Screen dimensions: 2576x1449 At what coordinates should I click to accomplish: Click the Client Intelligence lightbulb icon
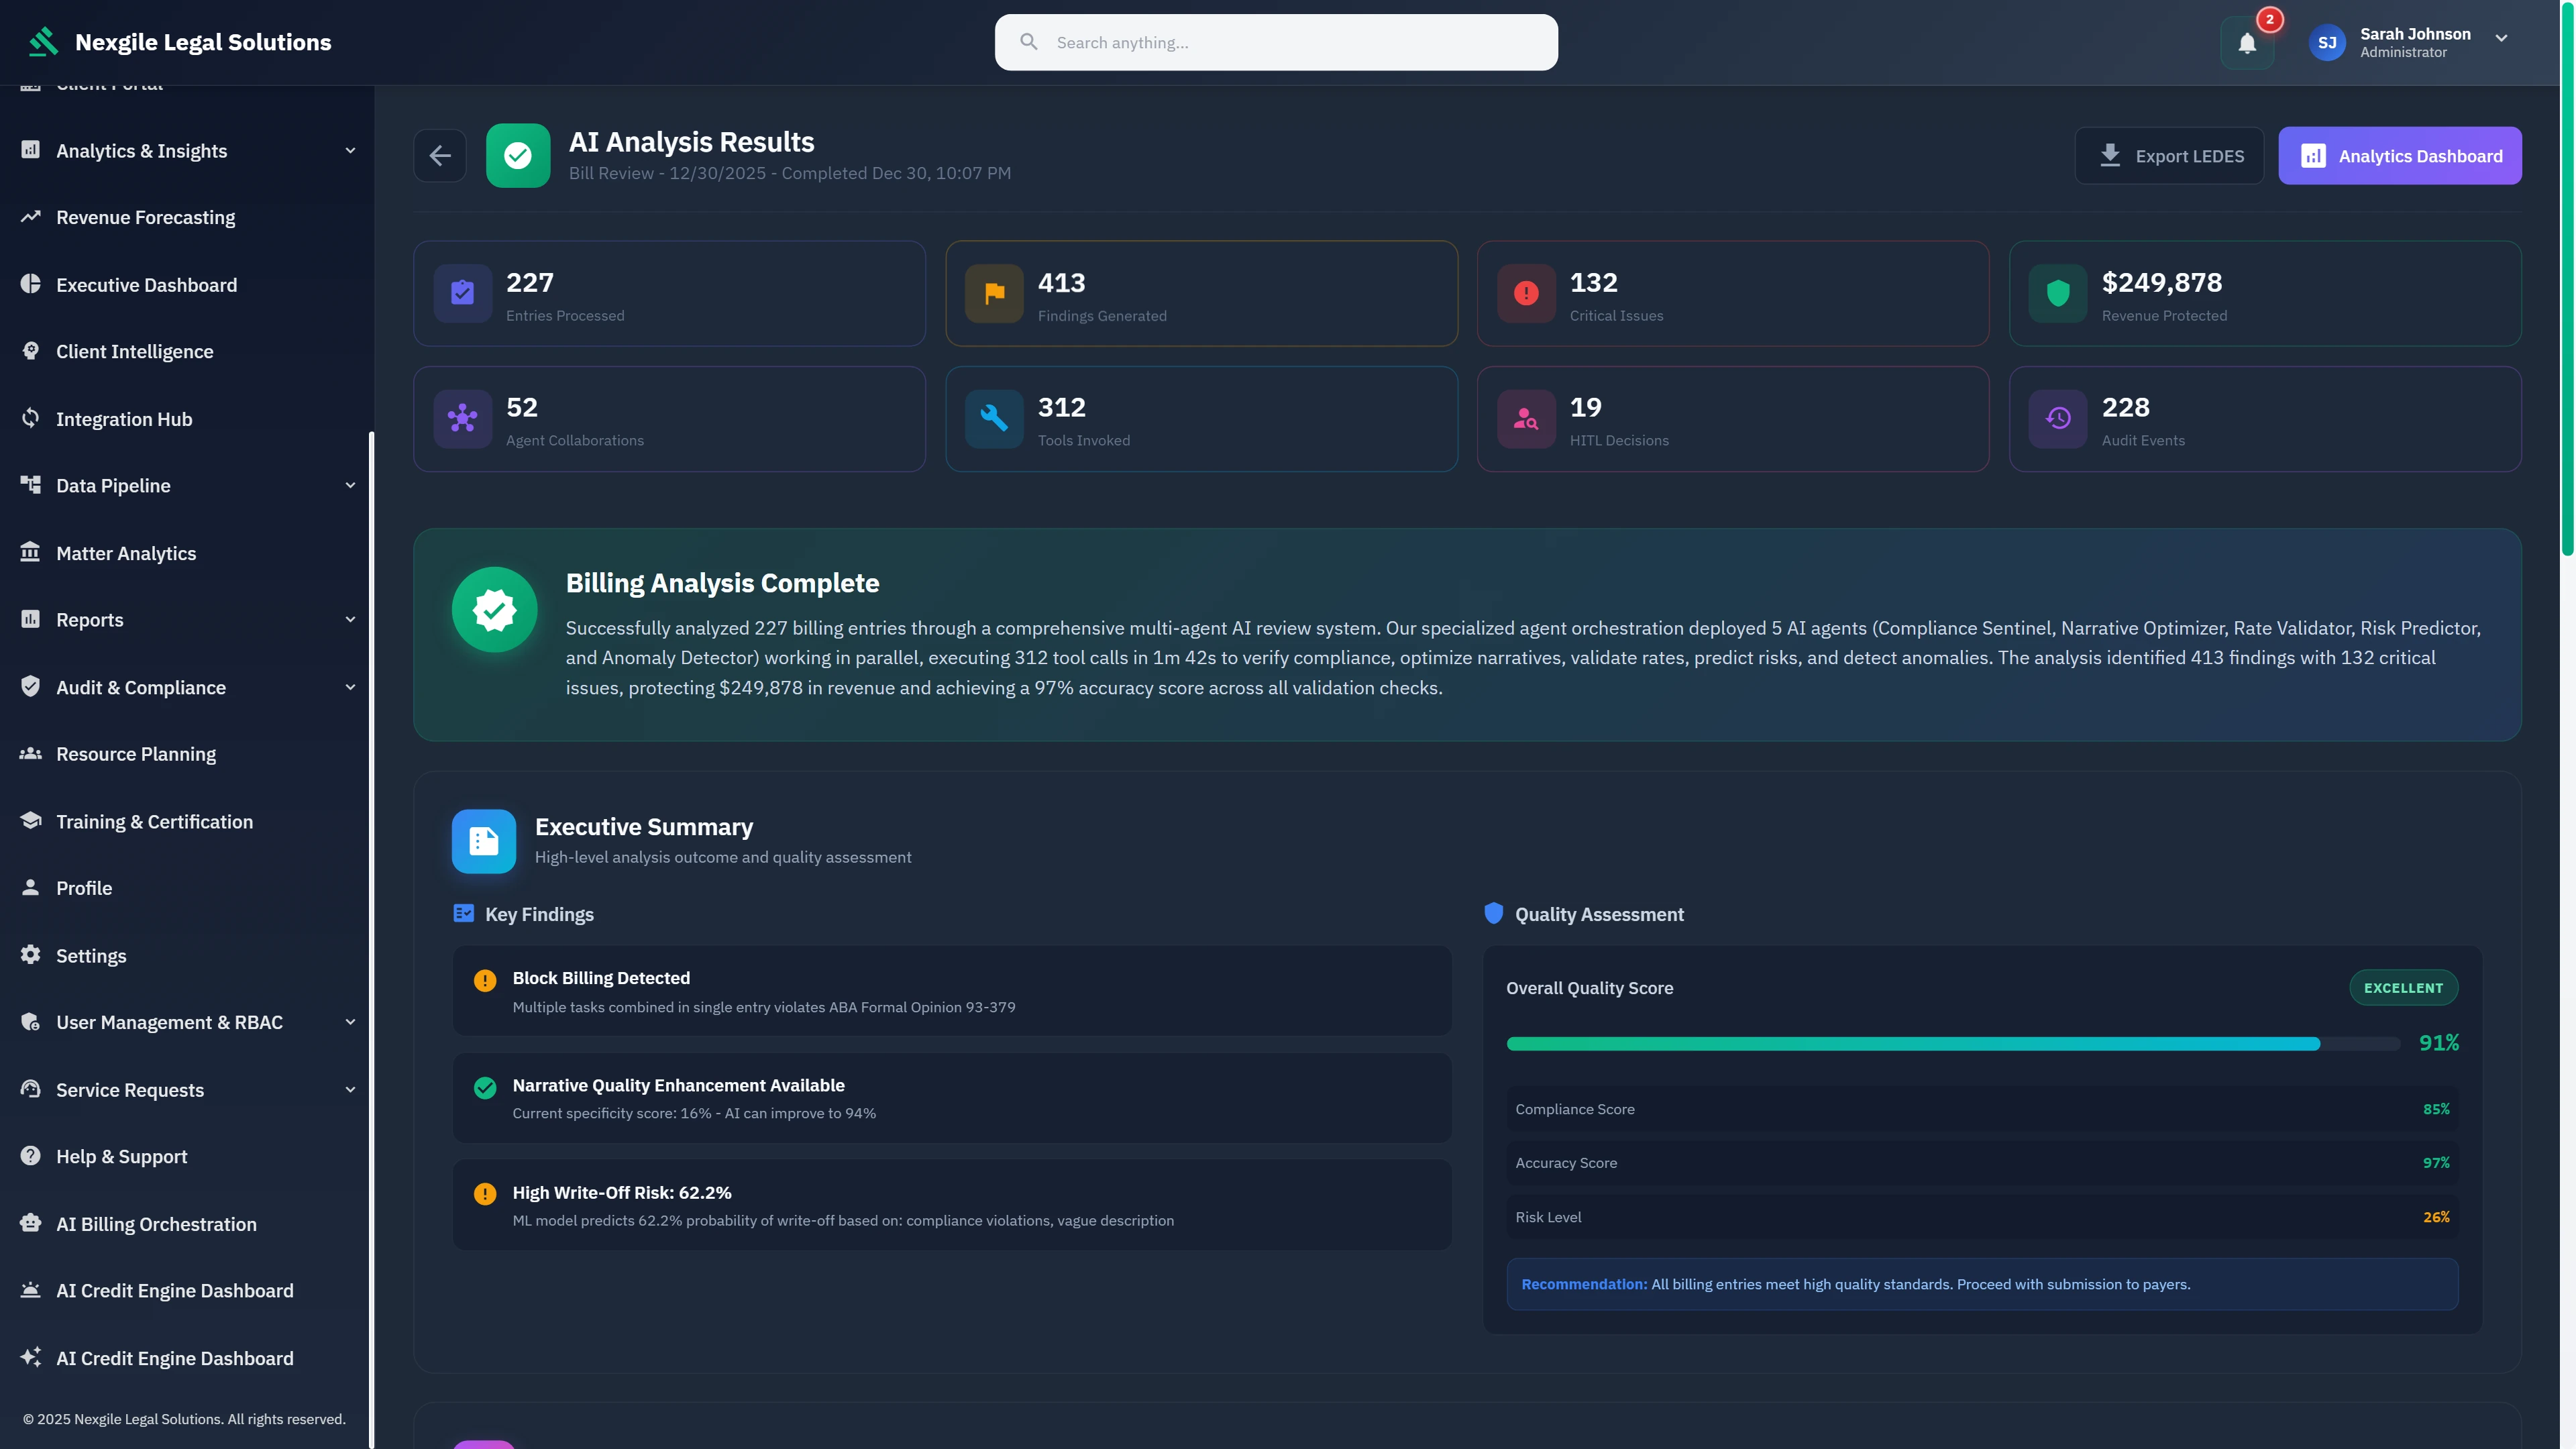30,351
